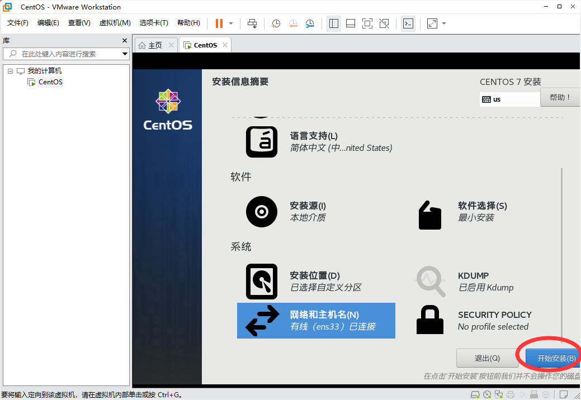Open the 查看(V) menu
This screenshot has width=581, height=400.
(x=79, y=23)
